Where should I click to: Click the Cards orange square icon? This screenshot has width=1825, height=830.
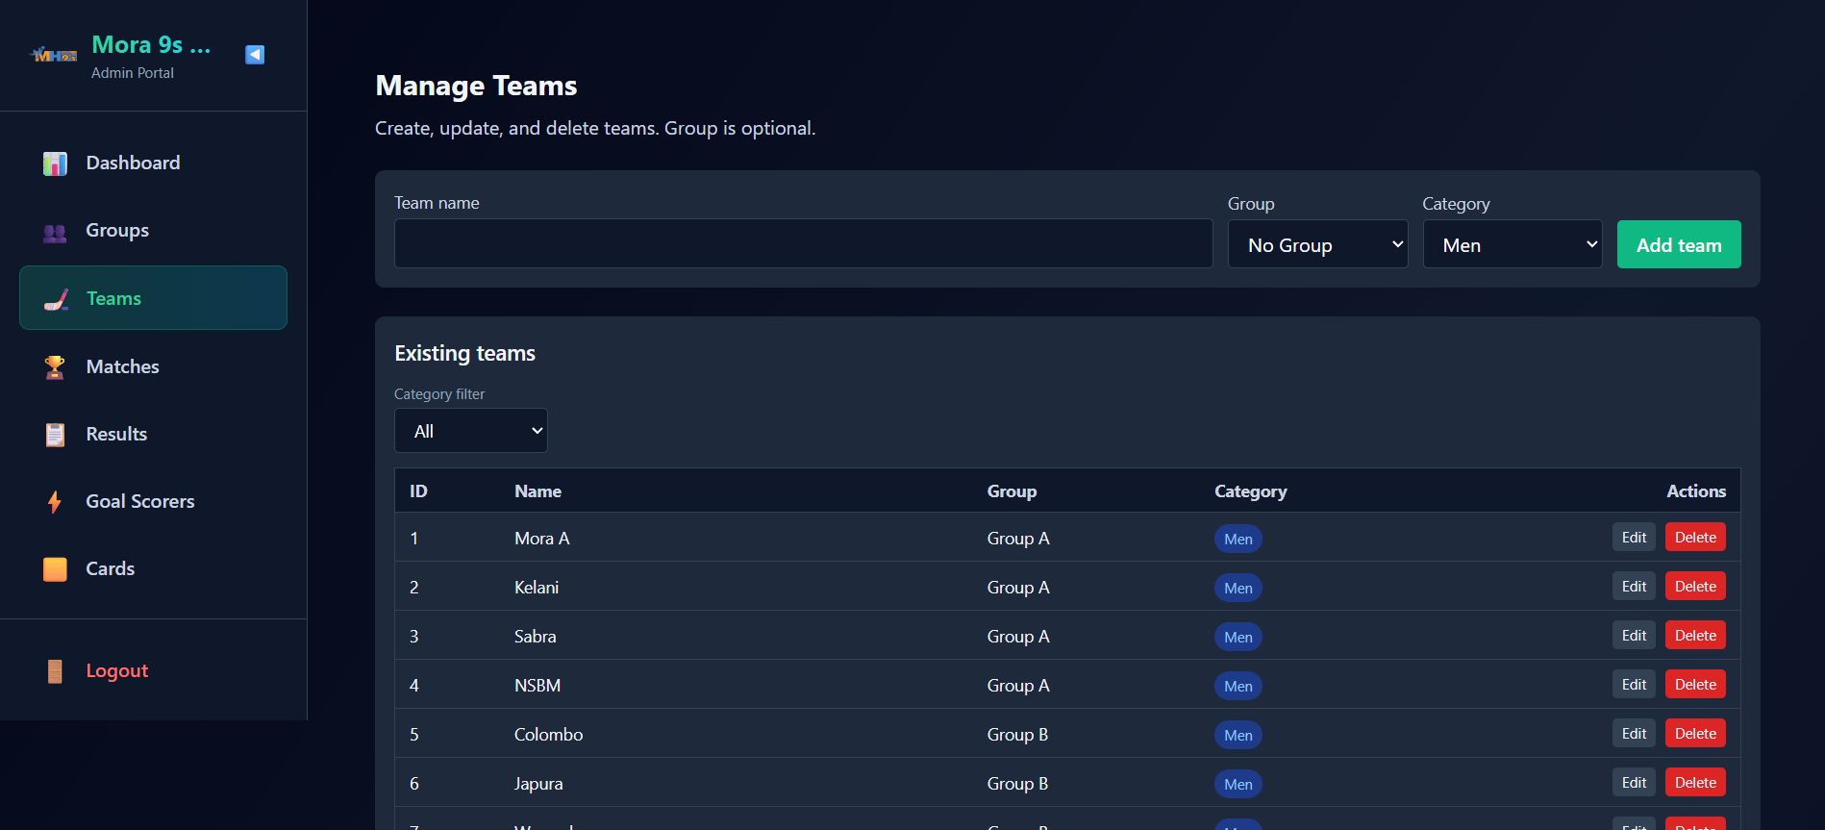55,569
